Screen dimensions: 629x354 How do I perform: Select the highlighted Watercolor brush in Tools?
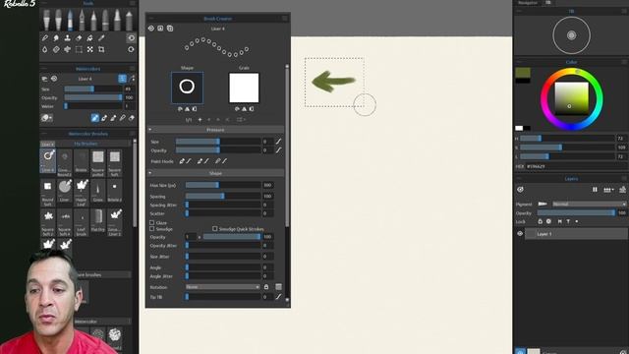70,20
